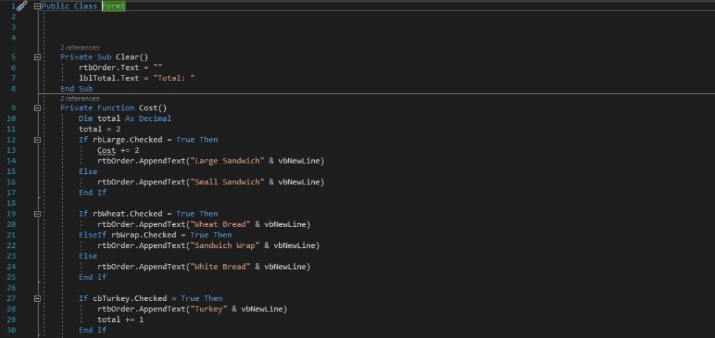Screen dimensions: 715x338
Task: Collapse the Form1 class outline region
Action: 37,6
